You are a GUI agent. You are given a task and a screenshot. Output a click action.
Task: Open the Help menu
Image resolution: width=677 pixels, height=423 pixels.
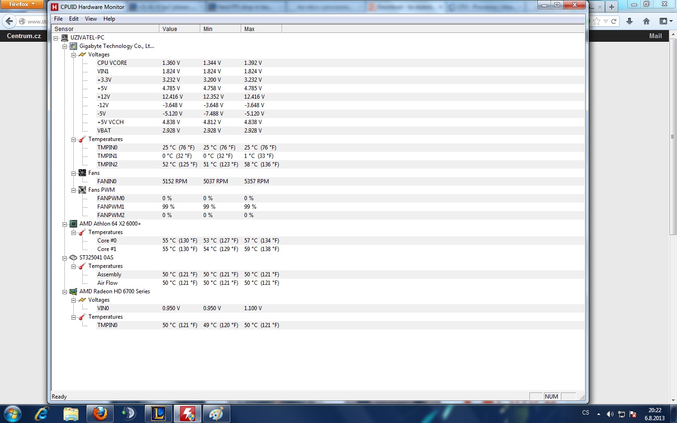[x=109, y=19]
